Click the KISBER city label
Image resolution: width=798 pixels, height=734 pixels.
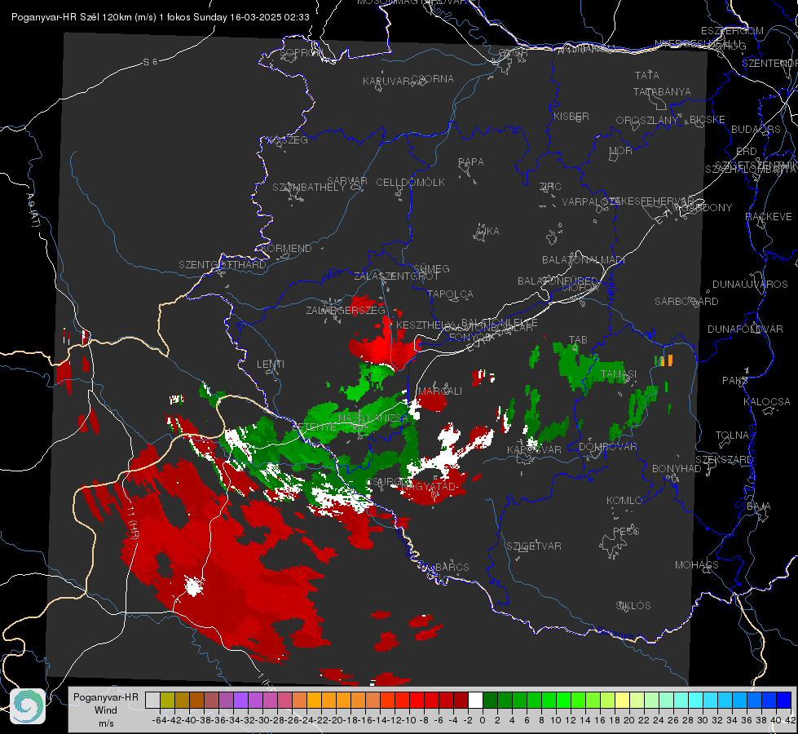point(571,116)
